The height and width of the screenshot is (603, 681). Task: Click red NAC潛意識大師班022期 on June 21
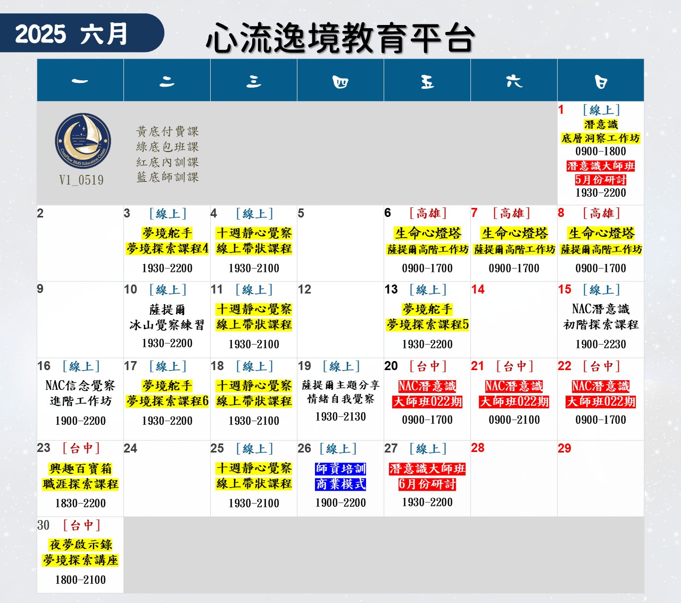[514, 394]
